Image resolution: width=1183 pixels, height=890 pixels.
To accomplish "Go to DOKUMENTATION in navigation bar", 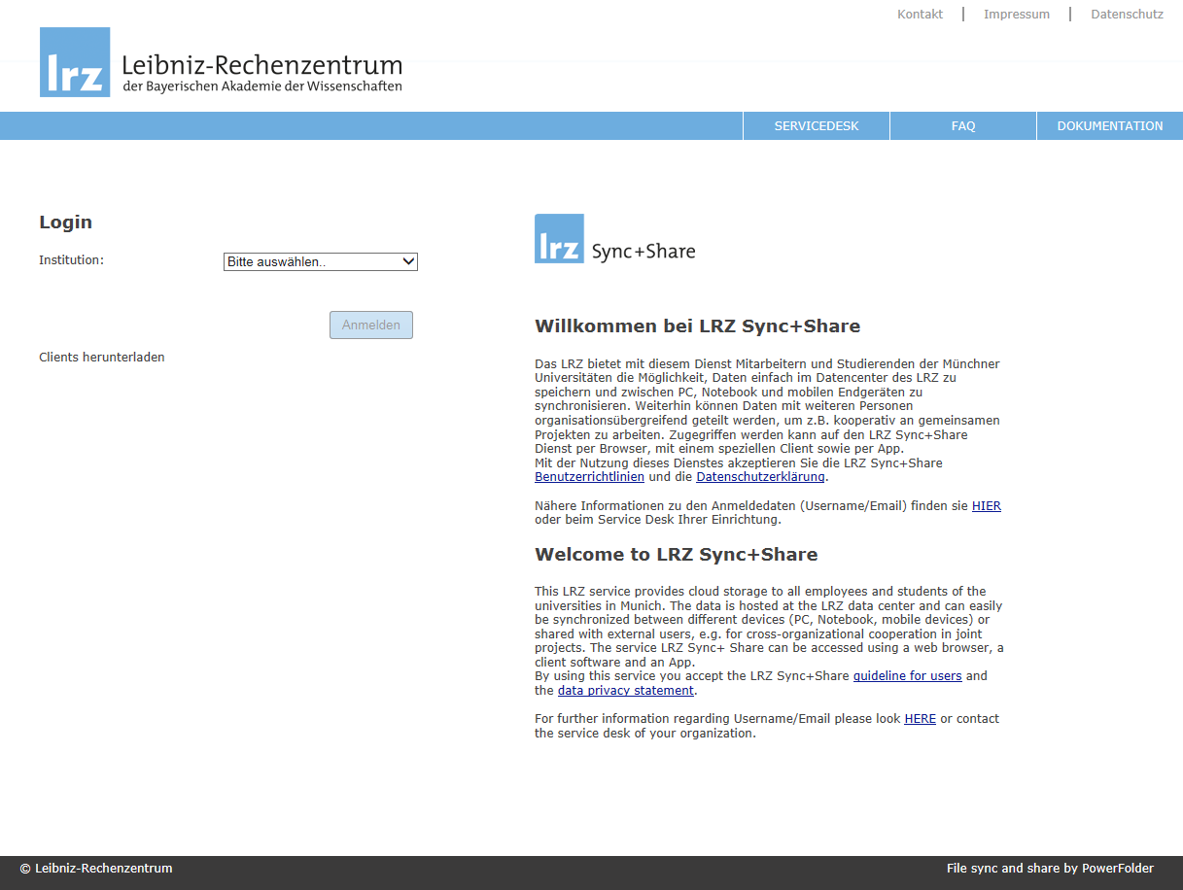I will click(x=1109, y=126).
